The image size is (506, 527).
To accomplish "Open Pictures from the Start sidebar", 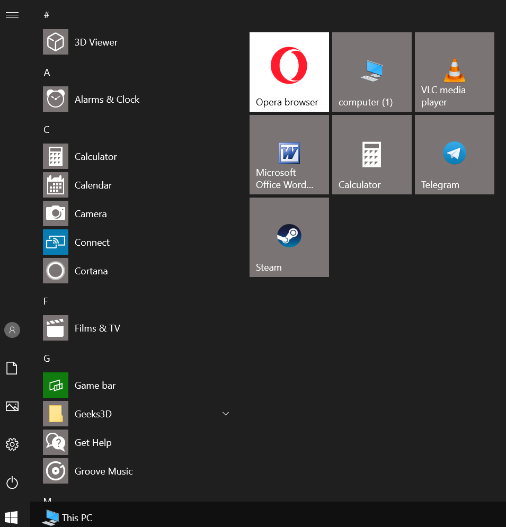I will 12,406.
